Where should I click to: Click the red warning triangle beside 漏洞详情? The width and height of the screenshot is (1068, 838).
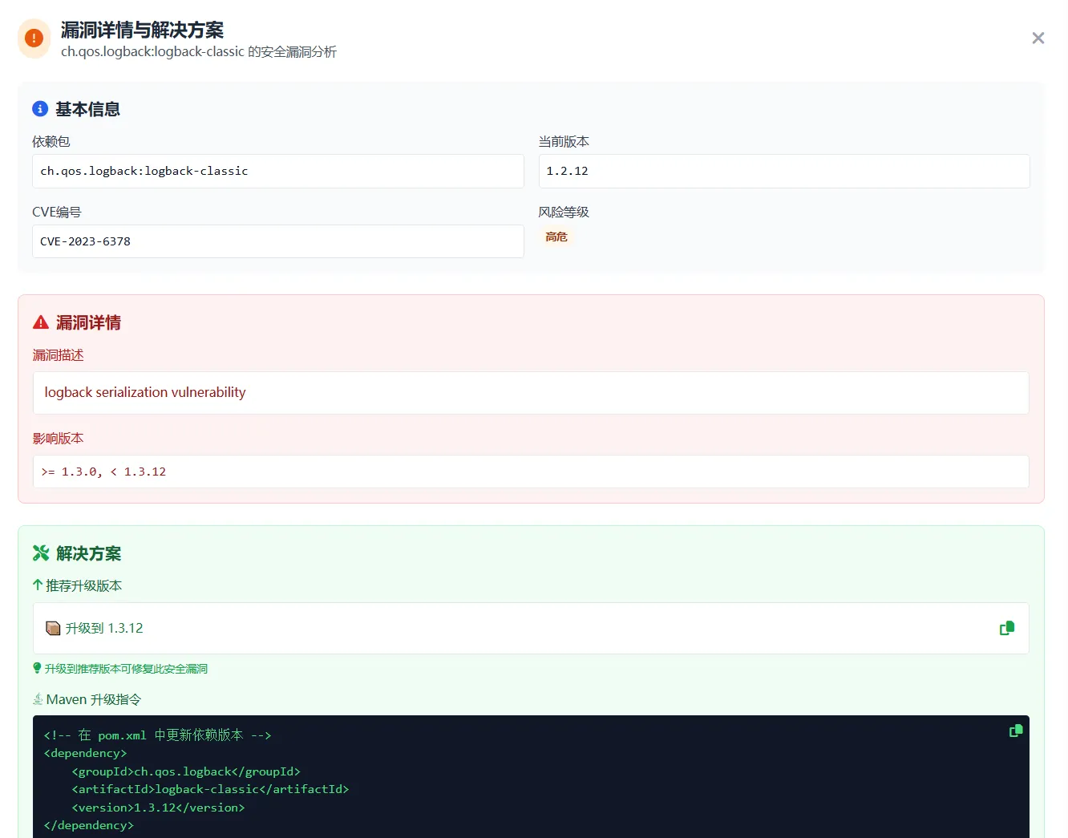[x=41, y=322]
